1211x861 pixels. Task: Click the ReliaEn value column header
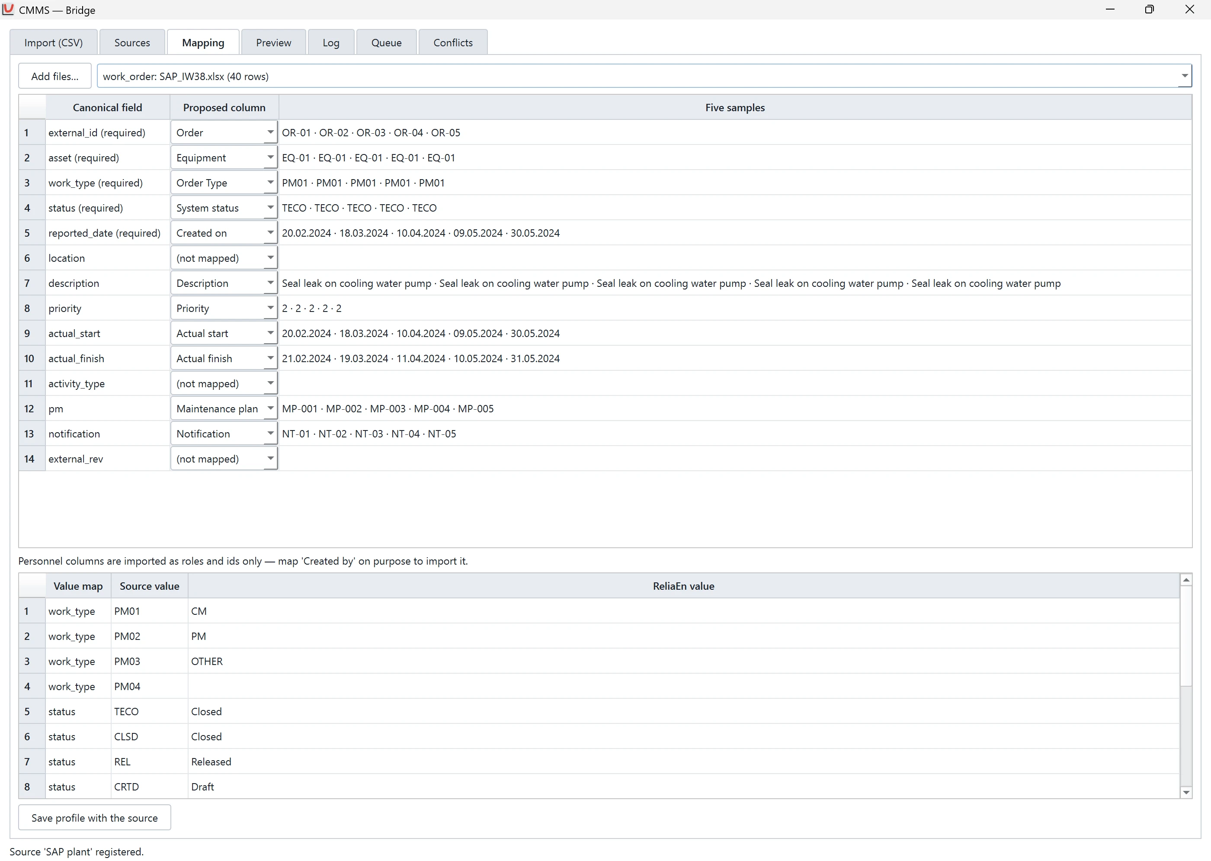tap(683, 586)
